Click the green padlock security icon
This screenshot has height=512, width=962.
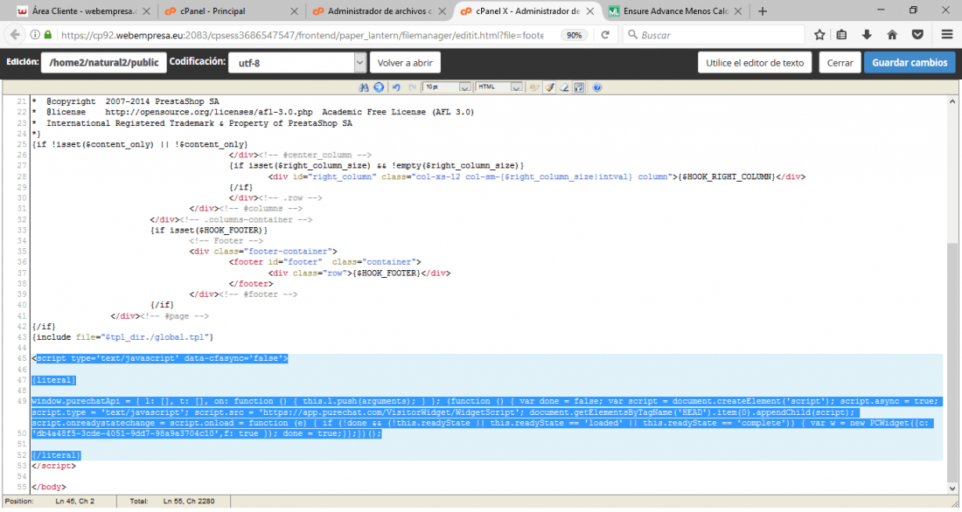[48, 35]
